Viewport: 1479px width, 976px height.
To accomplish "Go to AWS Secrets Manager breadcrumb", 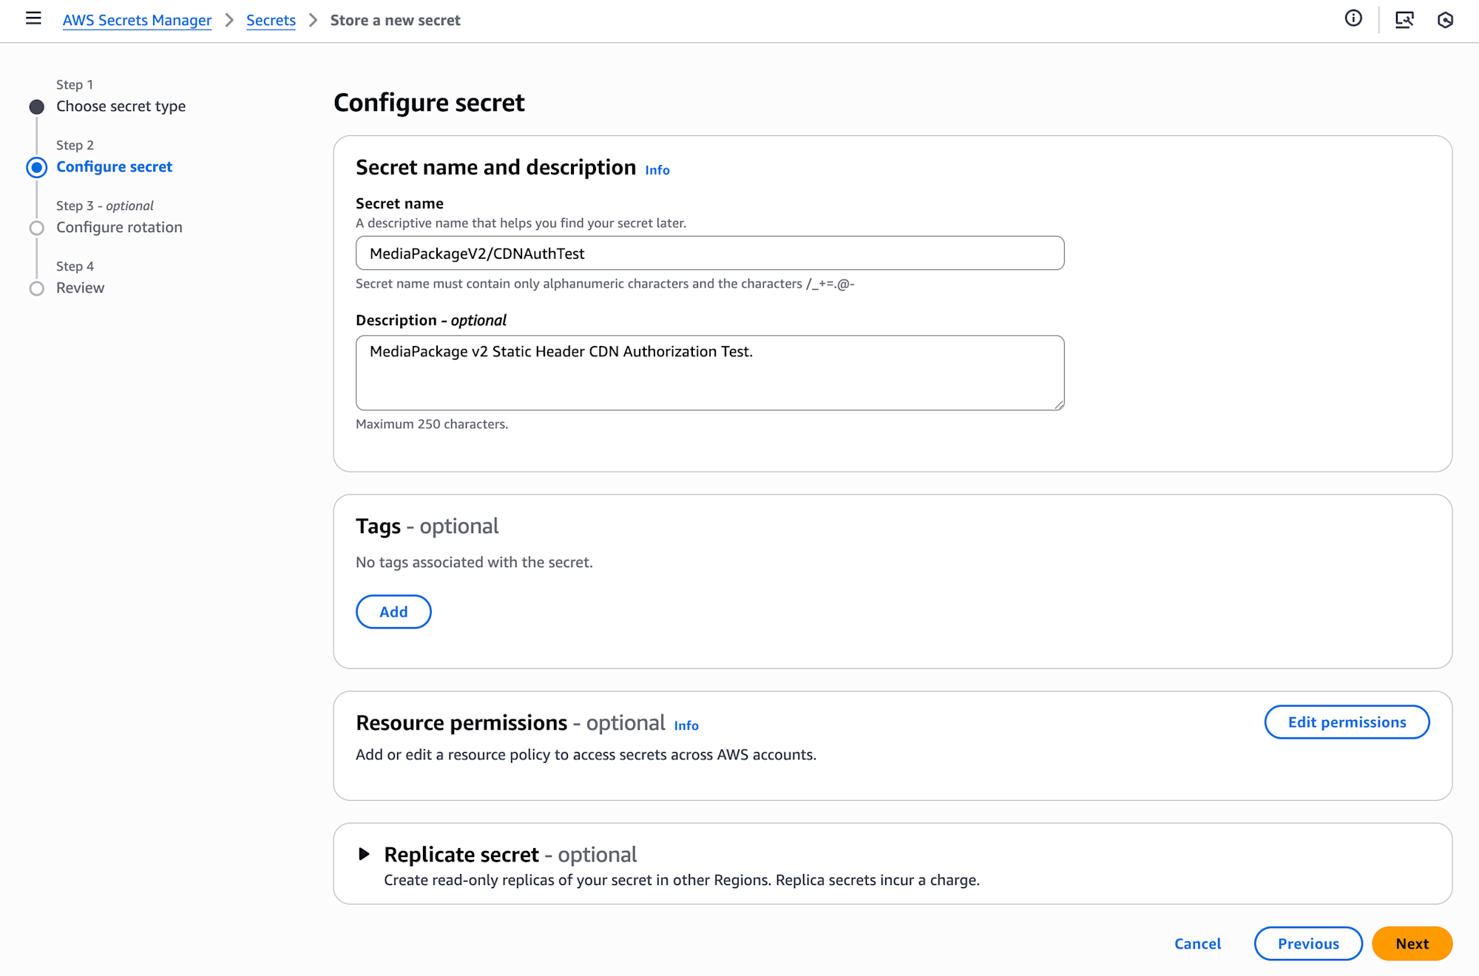I will pos(137,20).
